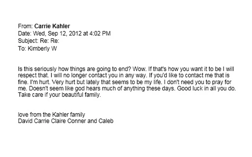Screen dimensions: 252x157
Task: Click the "To:" label
Action: pyautogui.click(x=21, y=48)
